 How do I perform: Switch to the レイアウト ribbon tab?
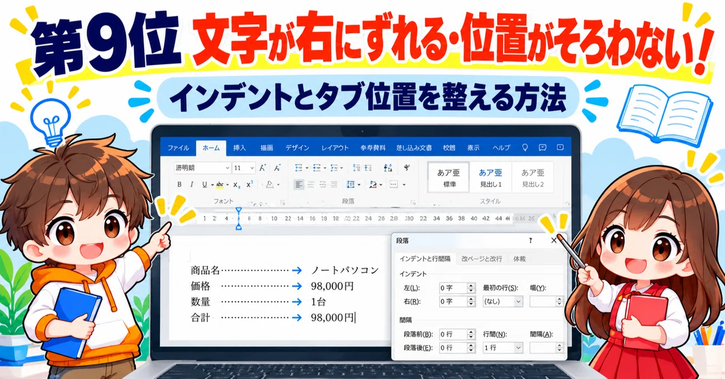pyautogui.click(x=335, y=148)
